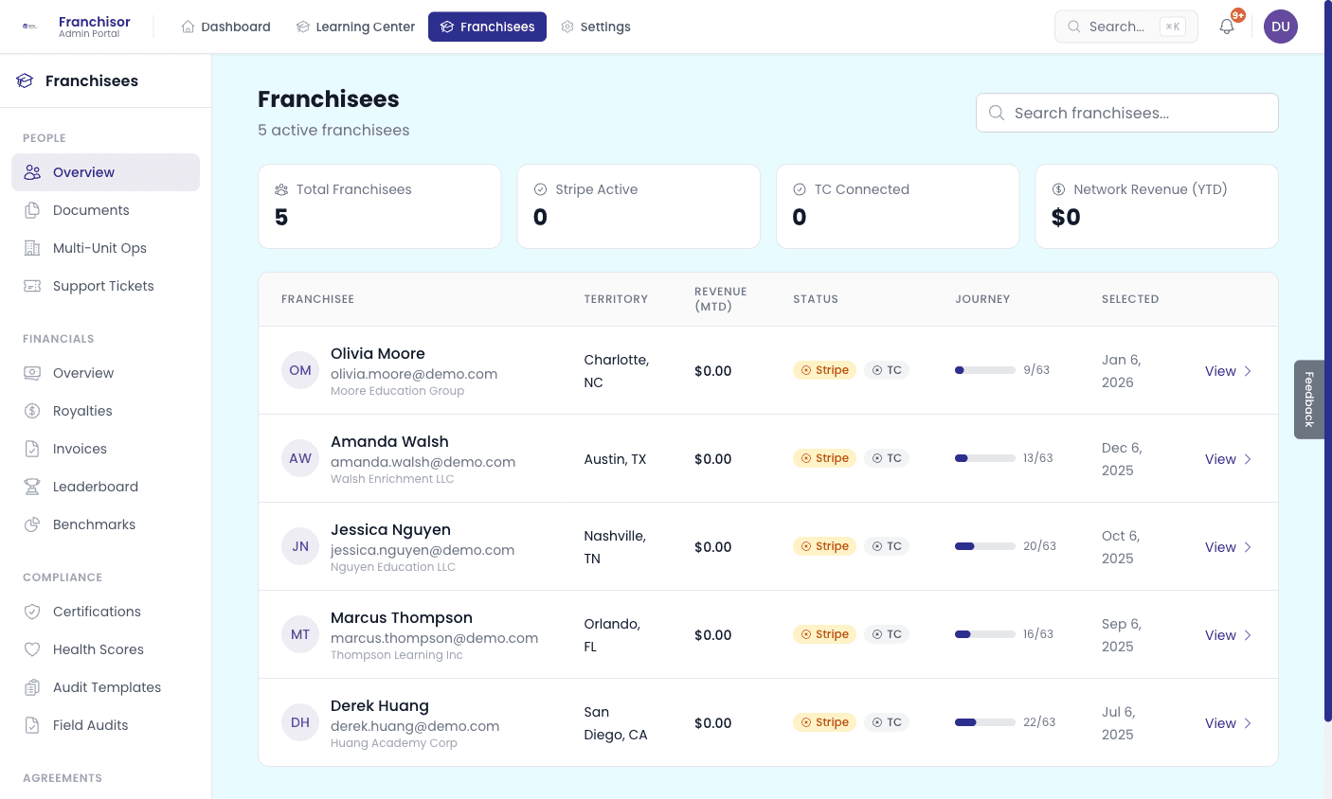Click the Stripe badge for Amanda Walsh
The image size is (1332, 799).
pos(824,458)
